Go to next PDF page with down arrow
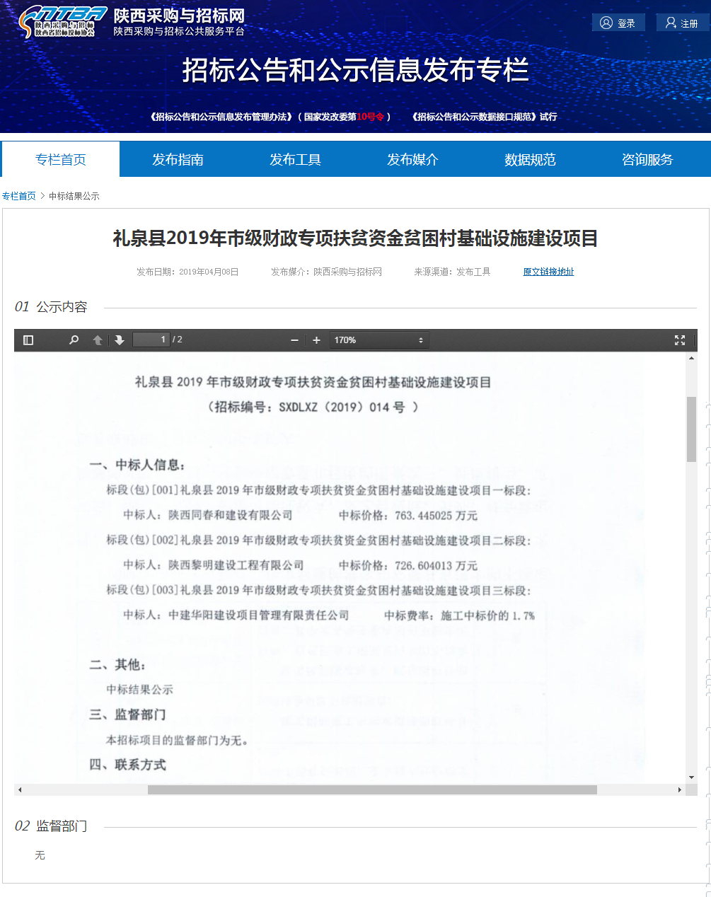The width and height of the screenshot is (711, 897). click(120, 340)
